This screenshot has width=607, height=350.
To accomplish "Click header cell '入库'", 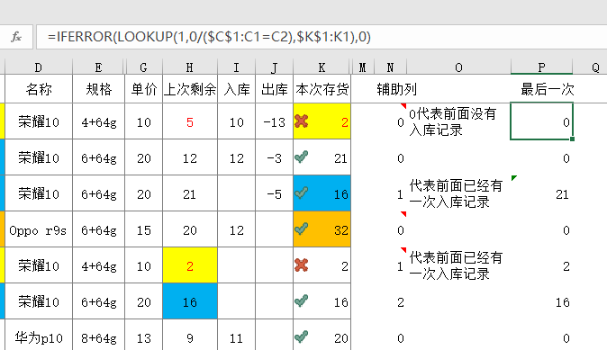I will (236, 89).
